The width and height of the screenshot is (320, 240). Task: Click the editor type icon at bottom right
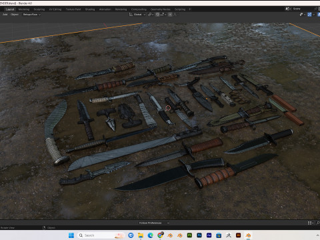coord(311,223)
